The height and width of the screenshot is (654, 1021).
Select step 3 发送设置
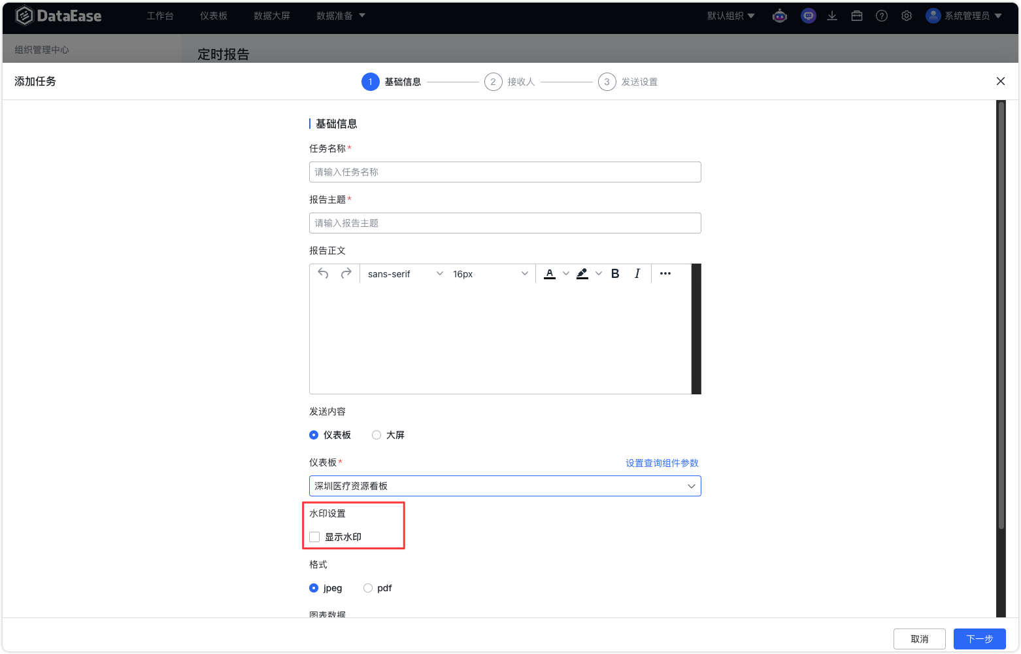coord(628,82)
